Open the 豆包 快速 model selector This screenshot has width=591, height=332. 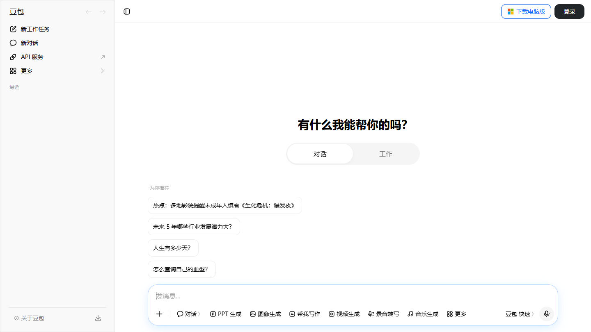[x=520, y=314]
